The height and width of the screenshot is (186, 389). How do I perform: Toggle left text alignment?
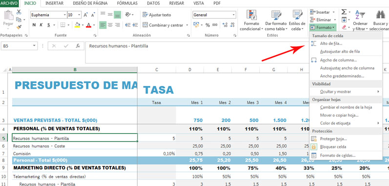[102, 25]
